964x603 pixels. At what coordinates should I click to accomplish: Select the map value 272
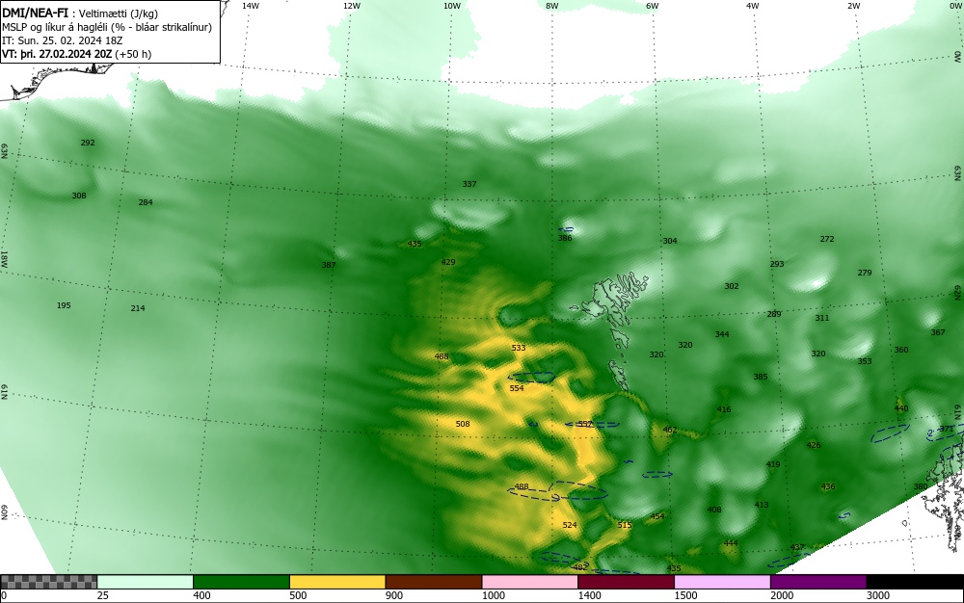(827, 239)
